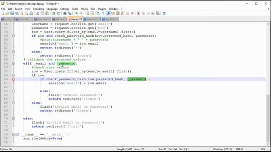Click 'app.run(debug=True)' on line 75
271x152 pixels.
(43, 138)
